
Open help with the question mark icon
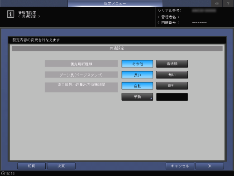228,3
